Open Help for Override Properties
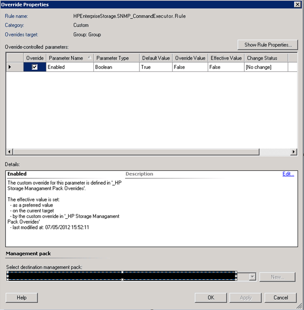The height and width of the screenshot is (310, 304). coord(22,298)
